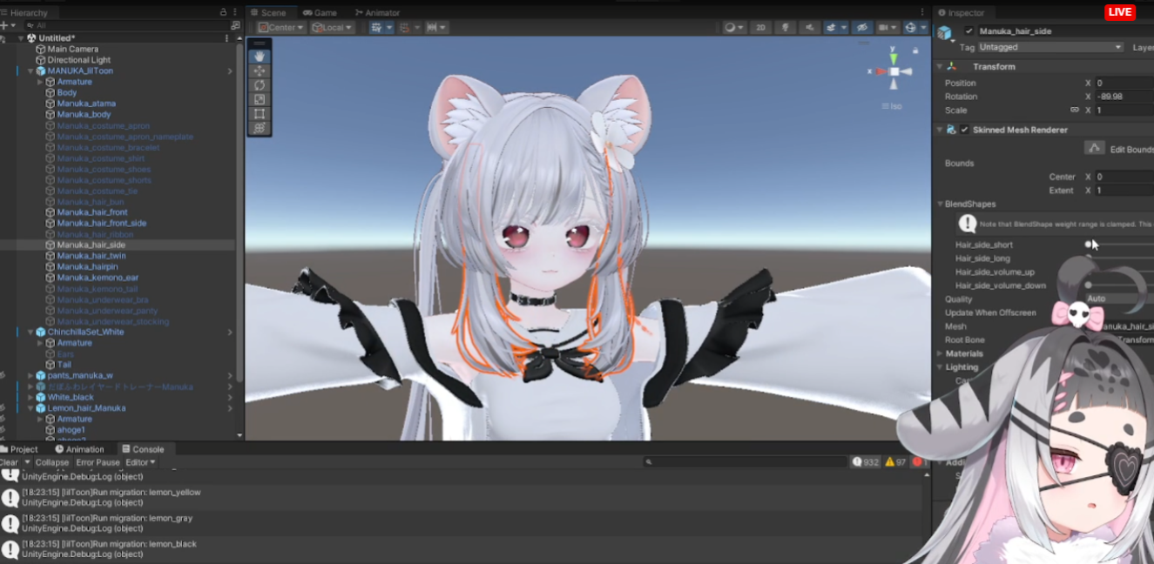
Task: Open the Animation tab
Action: pos(79,449)
